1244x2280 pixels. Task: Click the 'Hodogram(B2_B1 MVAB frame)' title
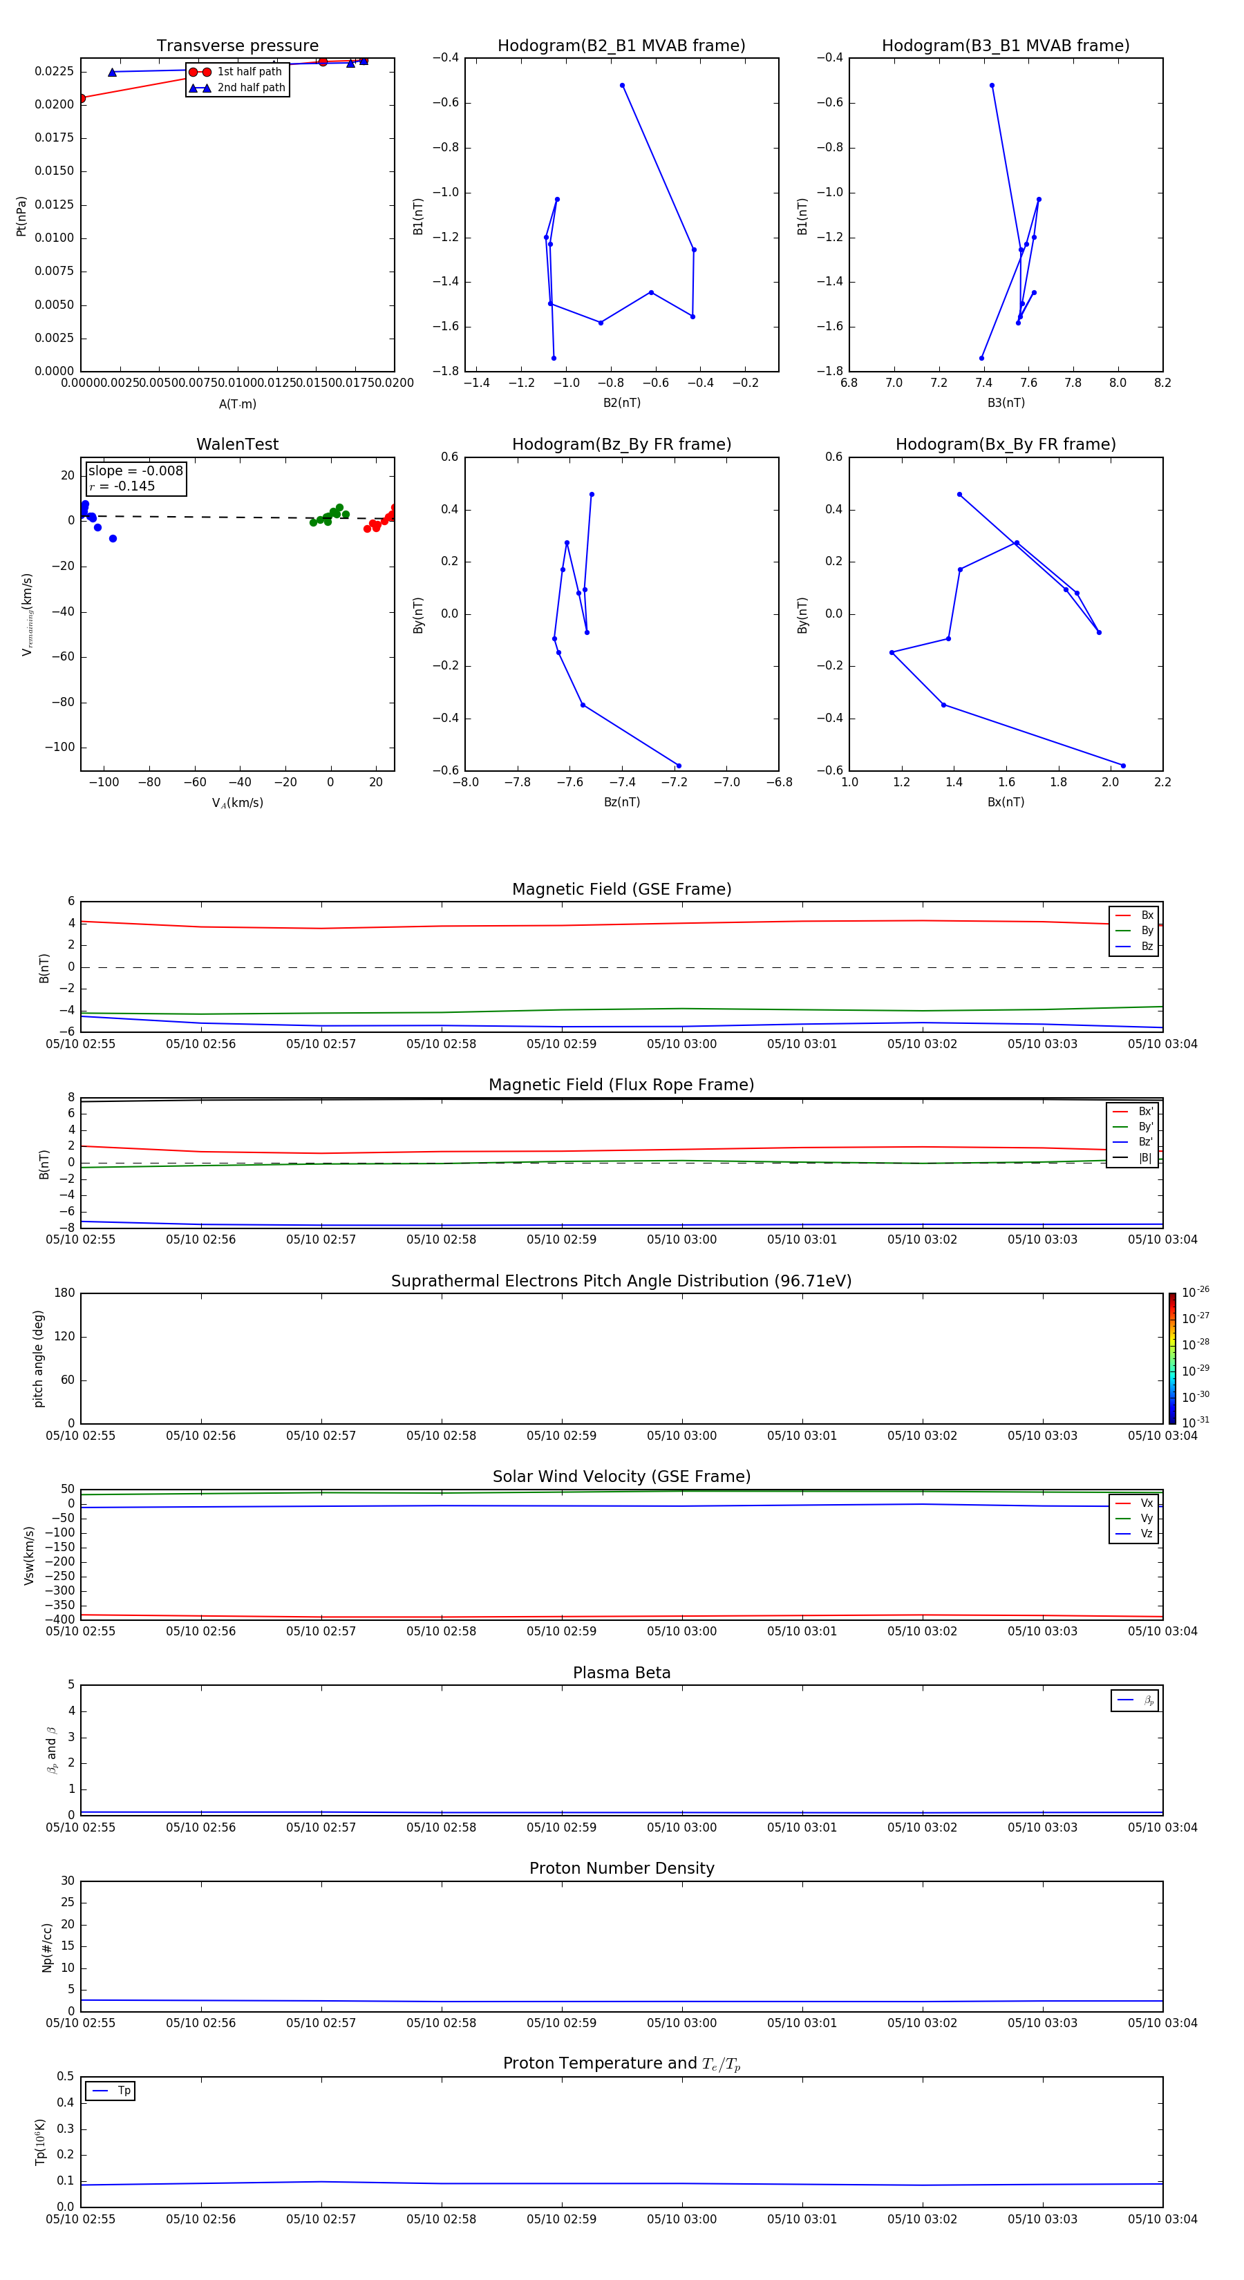coord(621,46)
